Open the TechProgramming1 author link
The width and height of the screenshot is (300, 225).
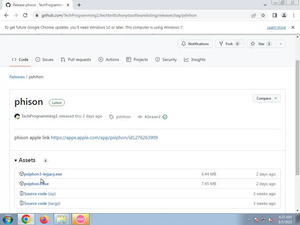[x=40, y=116]
